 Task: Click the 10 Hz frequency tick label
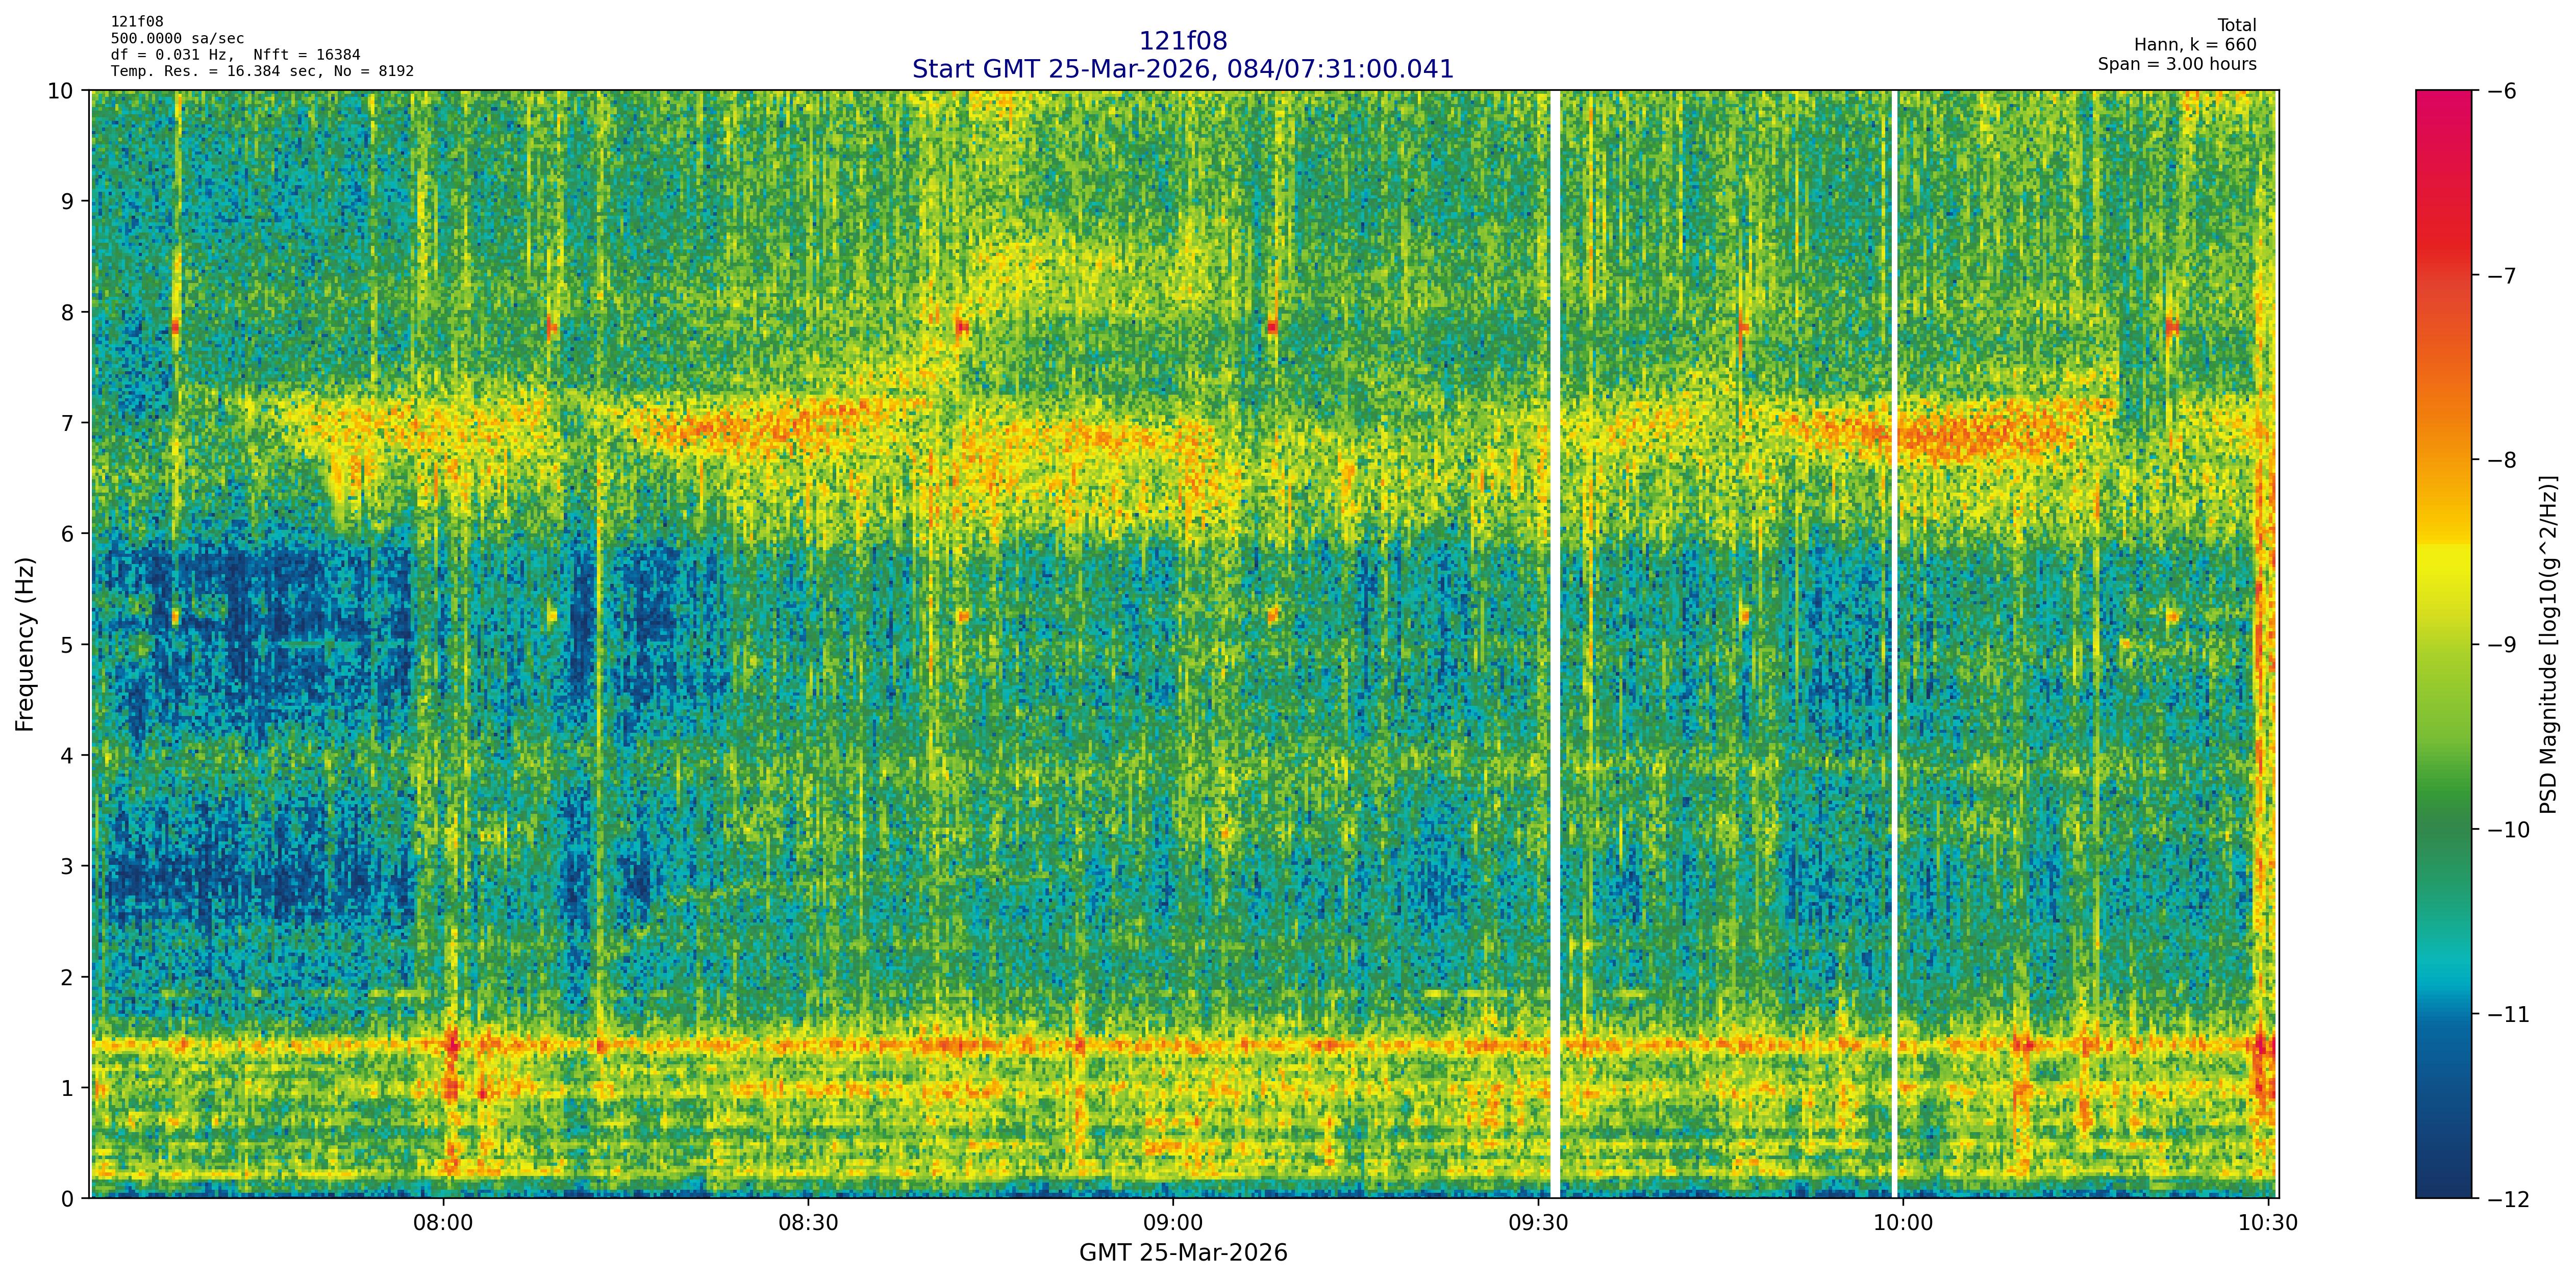coord(60,91)
